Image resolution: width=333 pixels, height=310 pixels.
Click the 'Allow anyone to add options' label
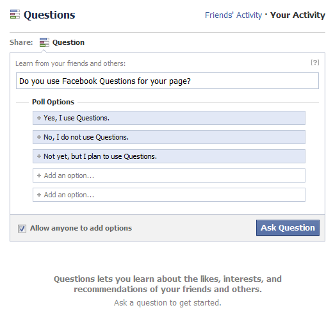(x=81, y=228)
